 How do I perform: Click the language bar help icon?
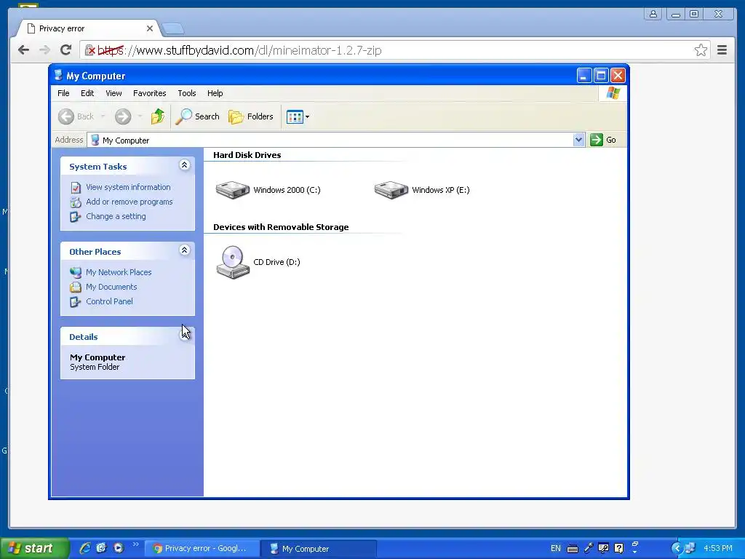[619, 548]
